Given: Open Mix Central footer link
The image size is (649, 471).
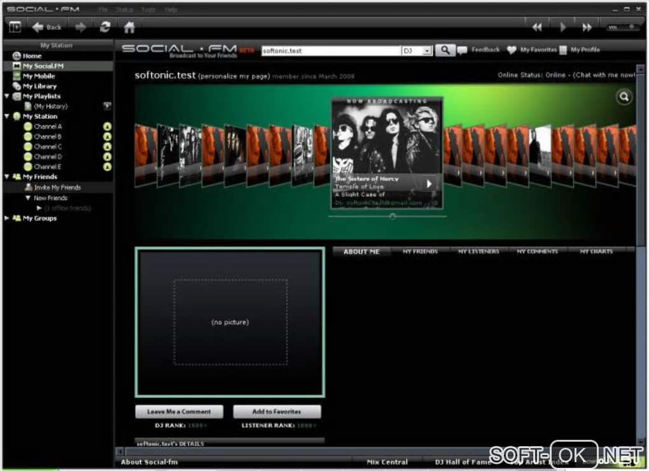Looking at the screenshot, I should pyautogui.click(x=387, y=462).
